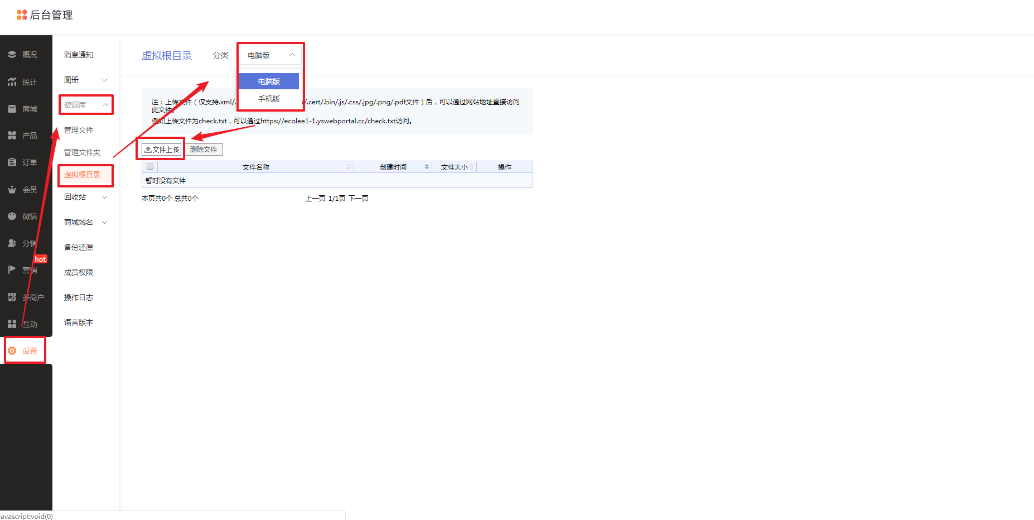Sort by 创建时间 column arrow

click(x=427, y=167)
